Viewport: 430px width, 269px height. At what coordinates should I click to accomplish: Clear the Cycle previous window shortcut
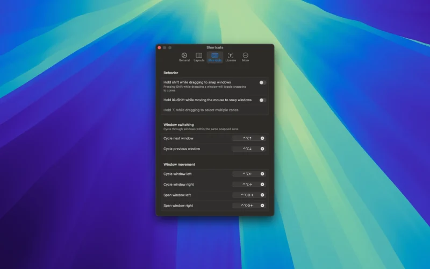click(x=262, y=149)
